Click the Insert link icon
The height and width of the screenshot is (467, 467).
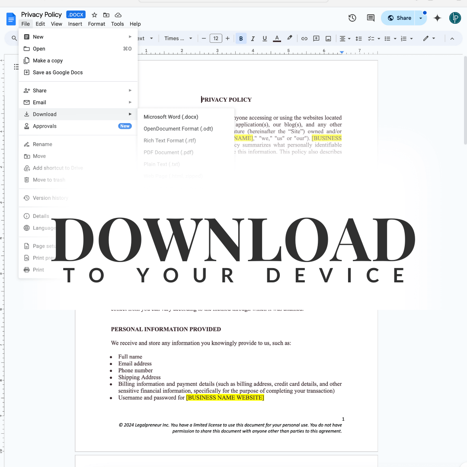point(304,38)
